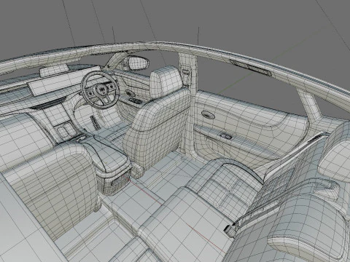The height and width of the screenshot is (262, 350).
Task: Select the instrument cluster hood on dashboard
Action: 54,70
